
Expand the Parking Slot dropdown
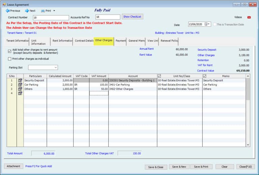pos(55,68)
